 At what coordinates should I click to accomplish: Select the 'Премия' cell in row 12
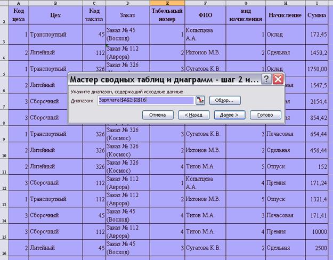pyautogui.click(x=286, y=183)
